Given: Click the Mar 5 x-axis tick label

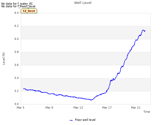Looking at the screenshot, I should click(20, 108).
